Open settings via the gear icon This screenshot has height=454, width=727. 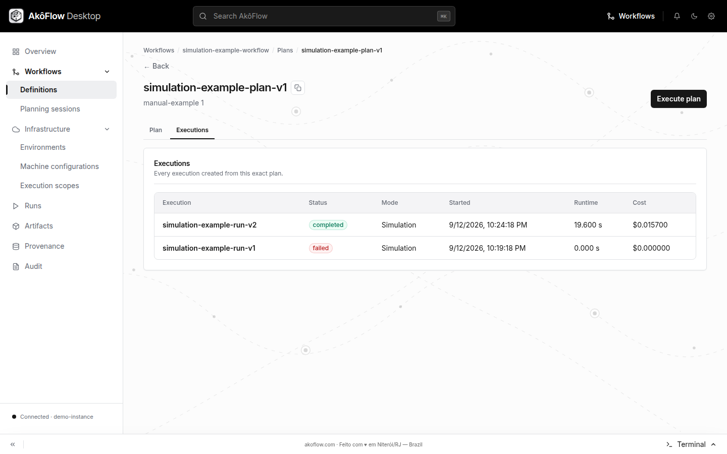tap(711, 16)
